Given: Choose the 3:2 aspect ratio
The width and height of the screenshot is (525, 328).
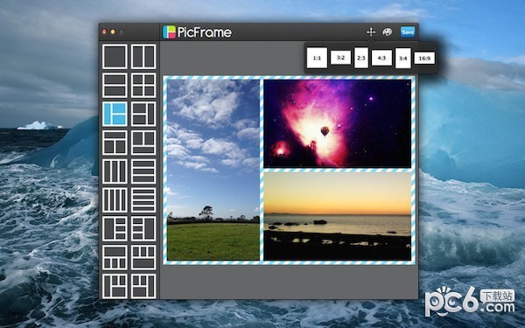Looking at the screenshot, I should (340, 58).
